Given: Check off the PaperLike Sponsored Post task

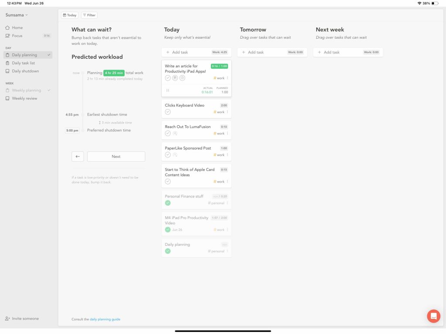Looking at the screenshot, I should click(168, 155).
